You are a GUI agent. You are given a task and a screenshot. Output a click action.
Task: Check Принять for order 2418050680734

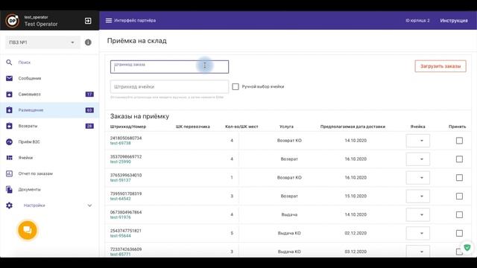[459, 141]
